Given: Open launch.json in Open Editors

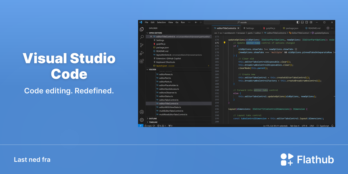Looking at the screenshot, I should pyautogui.click(x=179, y=66).
